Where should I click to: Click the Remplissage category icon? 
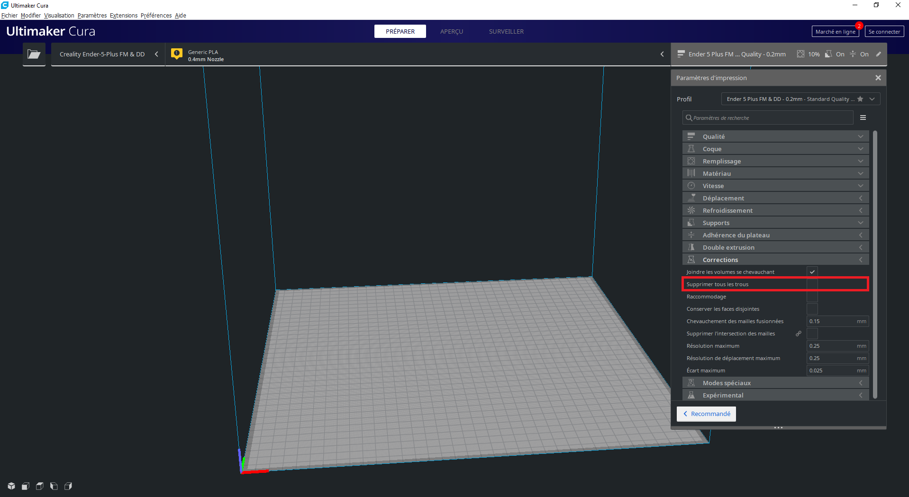coord(691,161)
